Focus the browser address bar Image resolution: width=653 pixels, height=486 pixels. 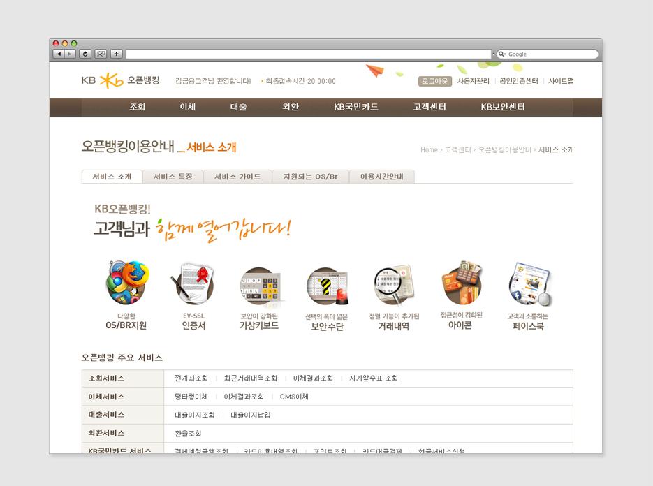coord(309,54)
